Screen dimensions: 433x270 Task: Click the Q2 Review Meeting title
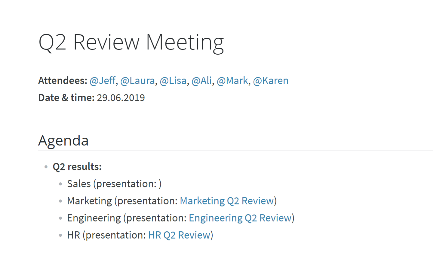pos(131,42)
